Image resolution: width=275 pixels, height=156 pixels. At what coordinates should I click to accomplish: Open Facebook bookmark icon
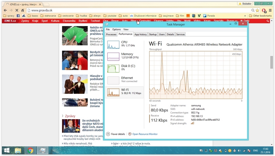18,16
